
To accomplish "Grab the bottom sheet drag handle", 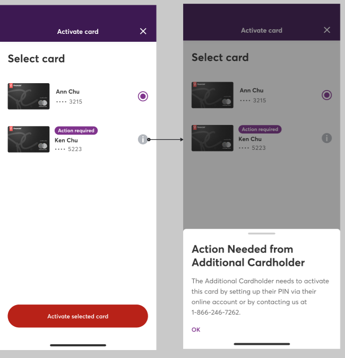I will [261, 233].
